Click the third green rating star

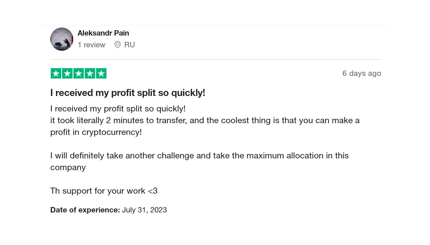[x=79, y=73]
